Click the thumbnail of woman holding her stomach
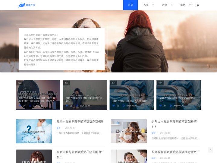This screenshot has height=163, width=217. [129, 131]
